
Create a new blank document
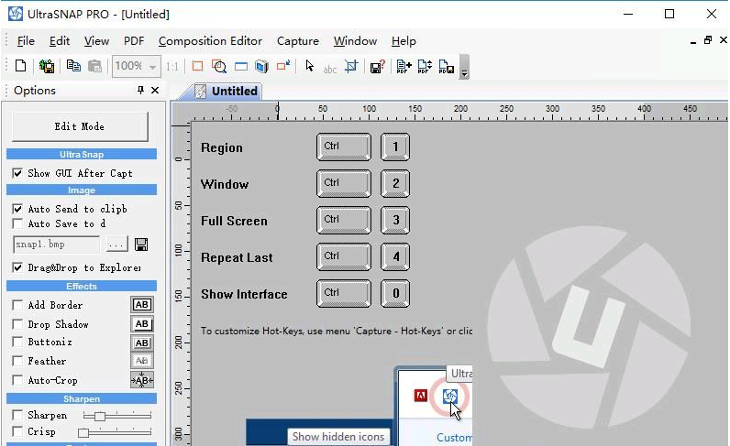(x=20, y=66)
